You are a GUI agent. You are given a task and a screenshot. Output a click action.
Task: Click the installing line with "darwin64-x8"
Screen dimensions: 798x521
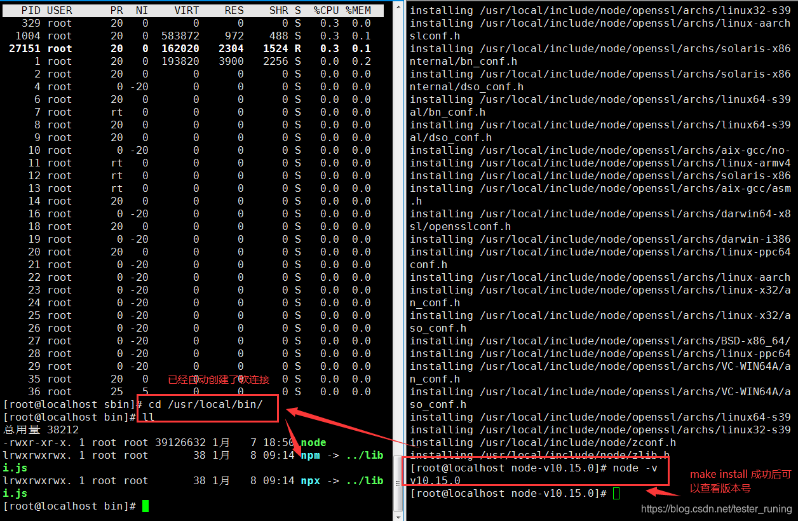600,213
